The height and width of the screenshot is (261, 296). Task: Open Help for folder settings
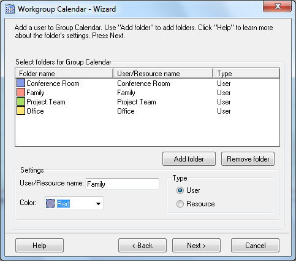point(39,246)
